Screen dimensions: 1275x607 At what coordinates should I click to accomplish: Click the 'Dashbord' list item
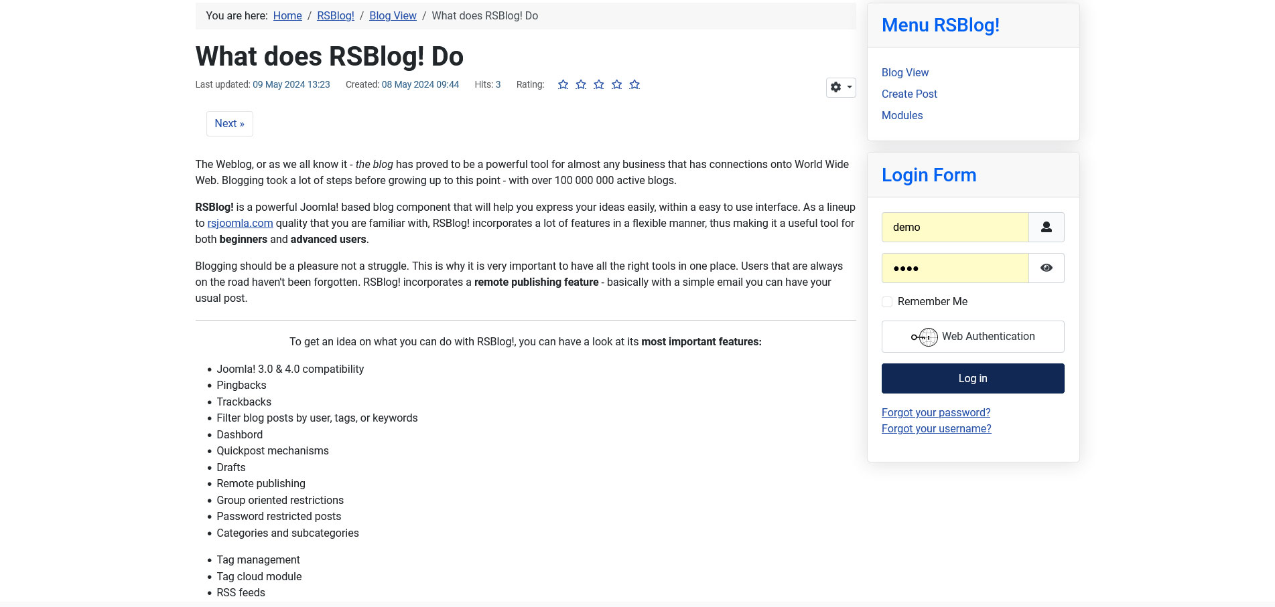tap(240, 435)
